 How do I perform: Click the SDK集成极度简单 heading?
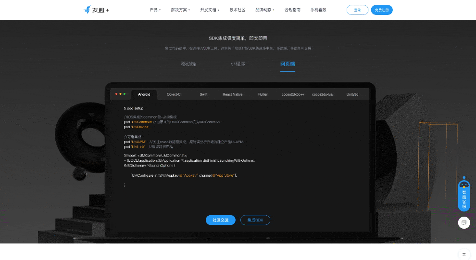pyautogui.click(x=238, y=38)
